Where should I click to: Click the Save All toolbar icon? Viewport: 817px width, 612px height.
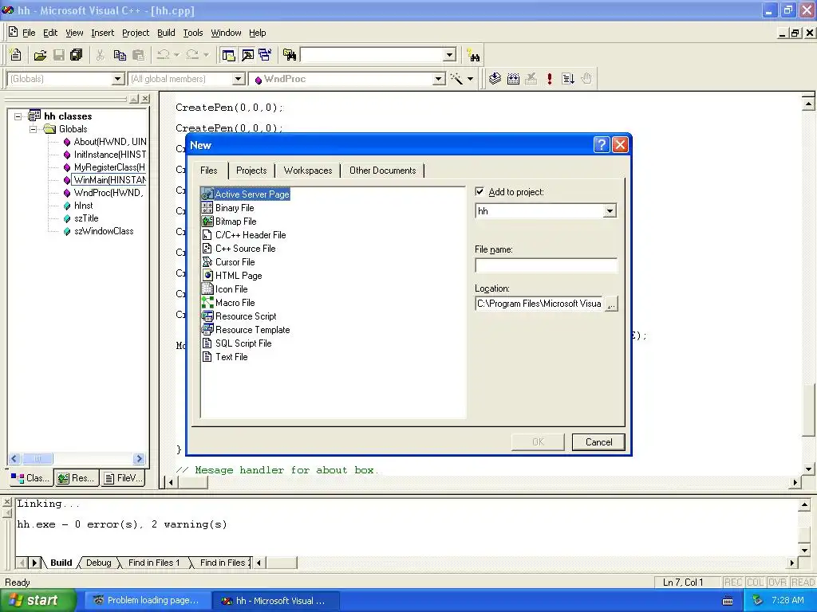coord(76,55)
